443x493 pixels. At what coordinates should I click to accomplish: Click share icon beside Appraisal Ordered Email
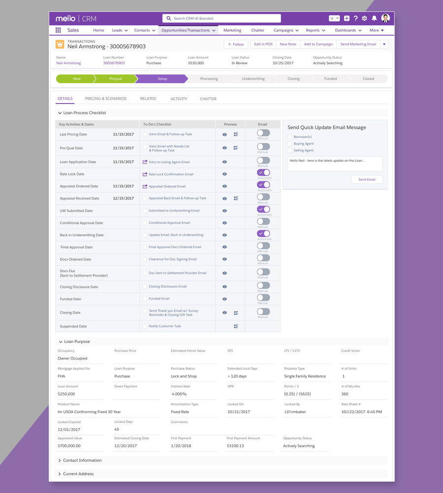[x=145, y=186]
